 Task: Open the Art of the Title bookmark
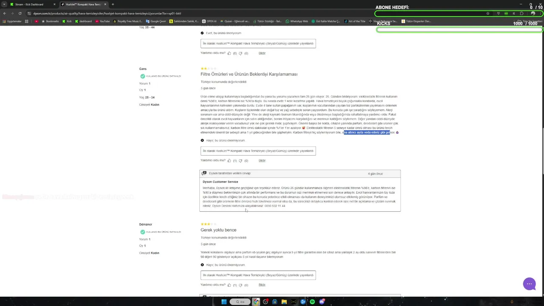(x=354, y=21)
